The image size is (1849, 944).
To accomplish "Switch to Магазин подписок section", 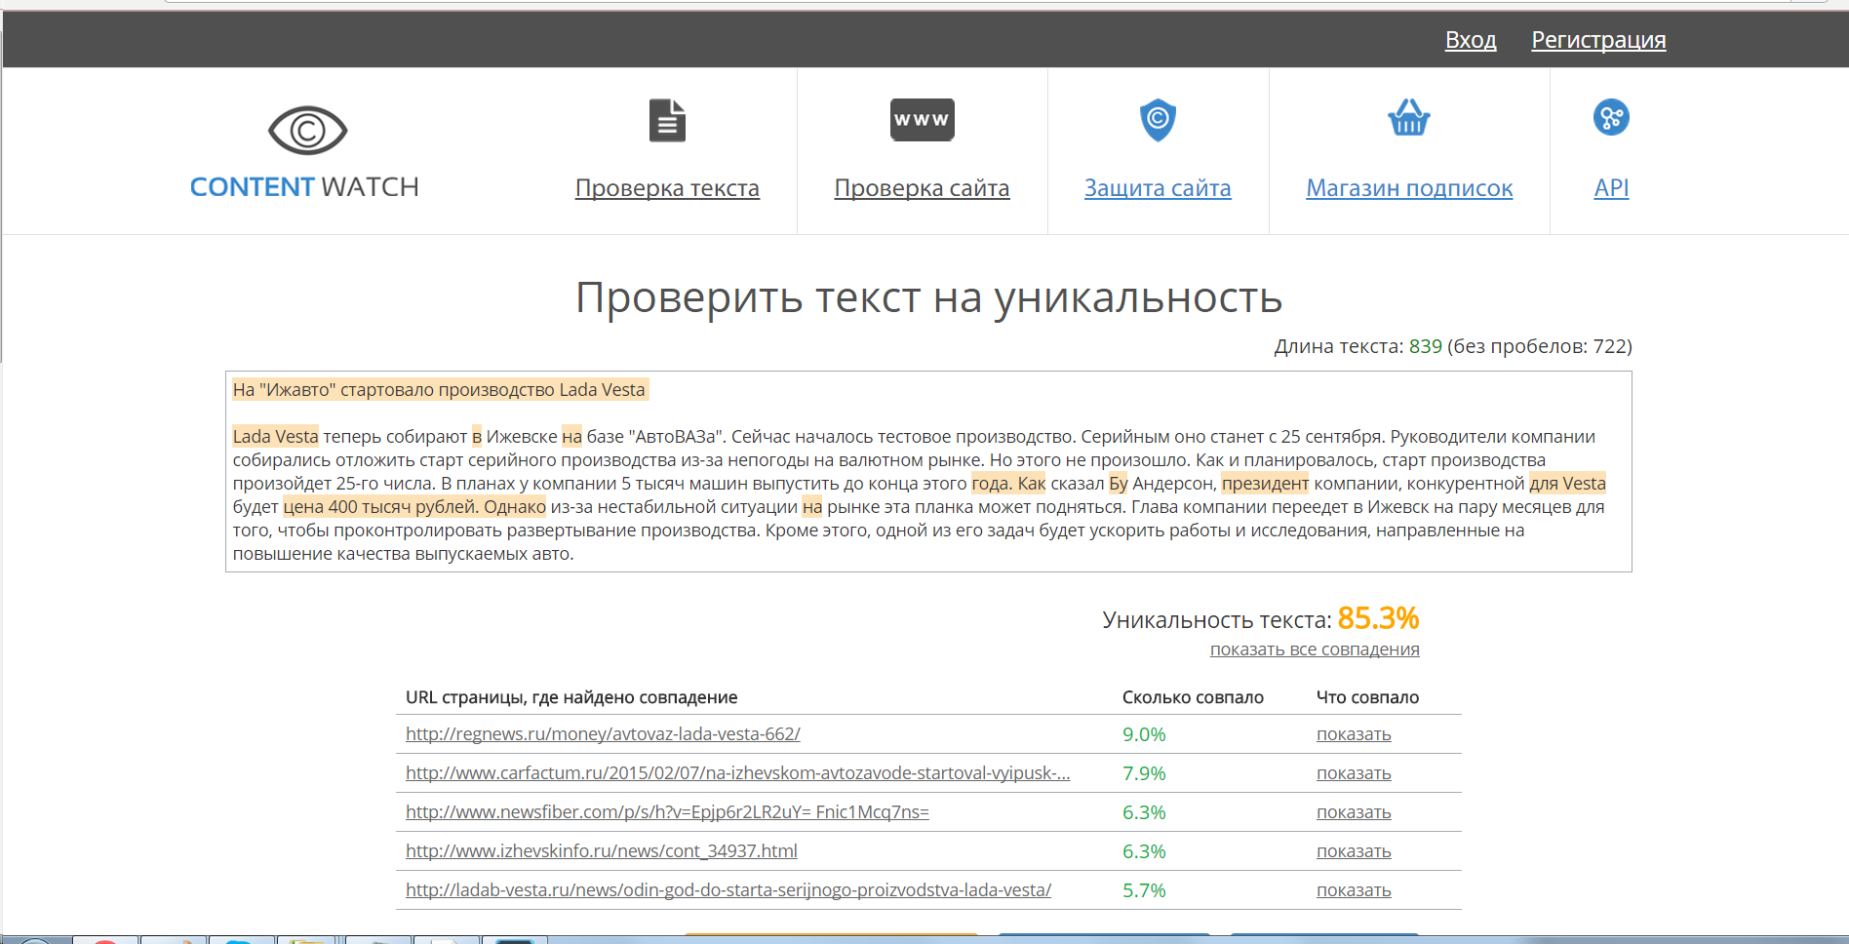I will [x=1408, y=187].
